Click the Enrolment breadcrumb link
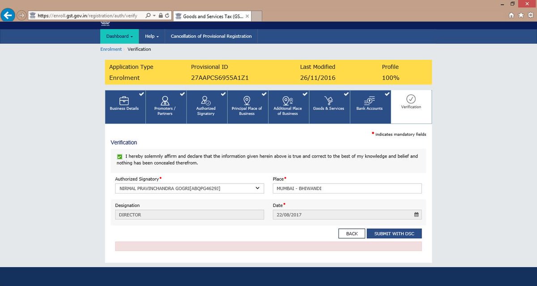The height and width of the screenshot is (286, 537). pyautogui.click(x=111, y=49)
